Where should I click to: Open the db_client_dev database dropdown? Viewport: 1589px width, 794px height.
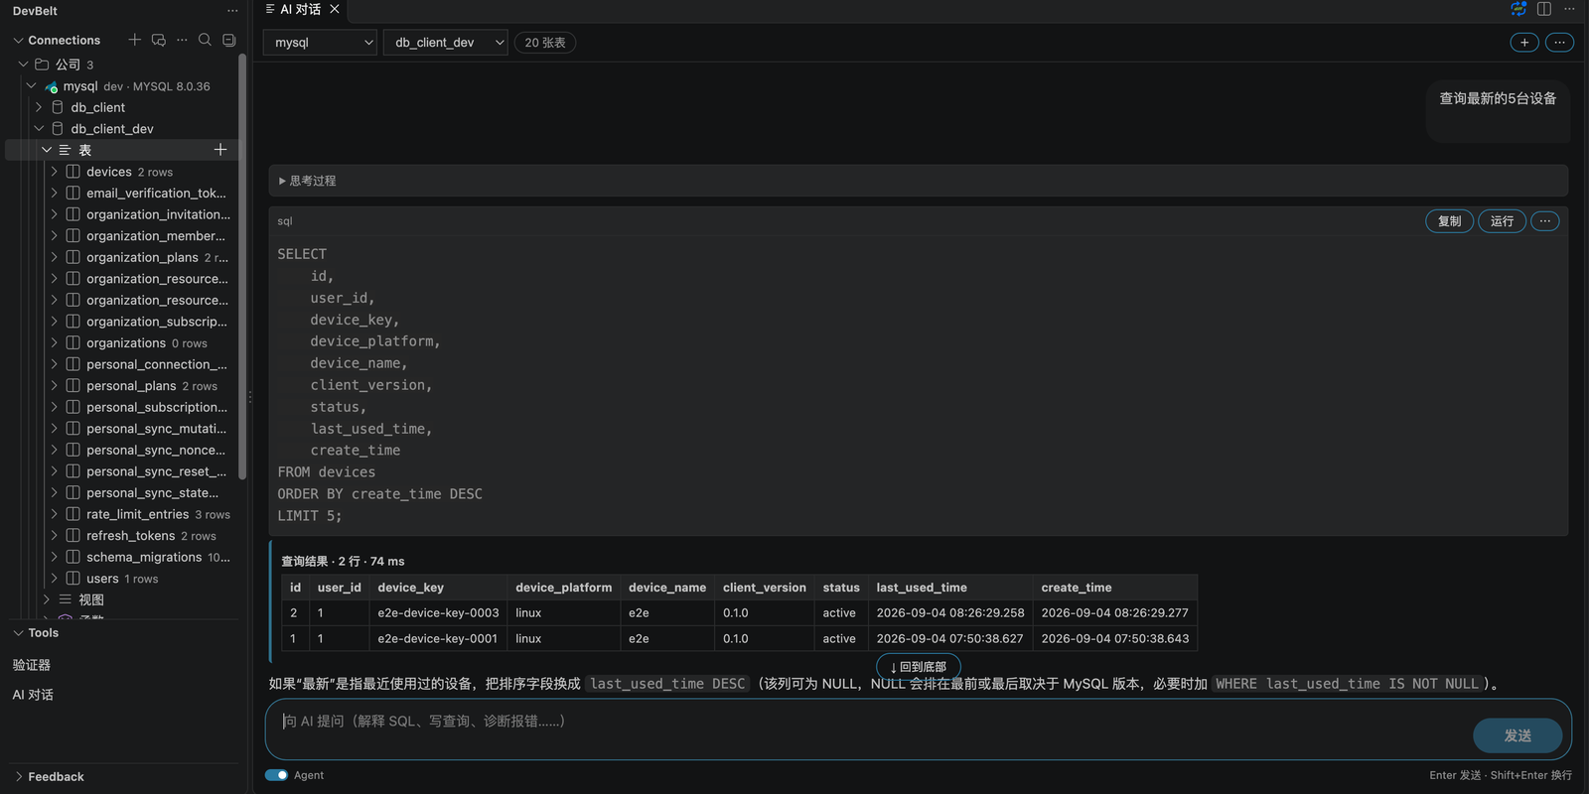pos(446,43)
